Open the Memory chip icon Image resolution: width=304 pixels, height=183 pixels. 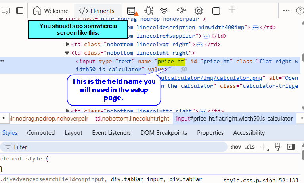coord(199,11)
